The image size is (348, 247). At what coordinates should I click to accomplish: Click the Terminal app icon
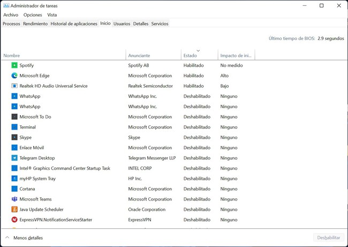pos(14,127)
